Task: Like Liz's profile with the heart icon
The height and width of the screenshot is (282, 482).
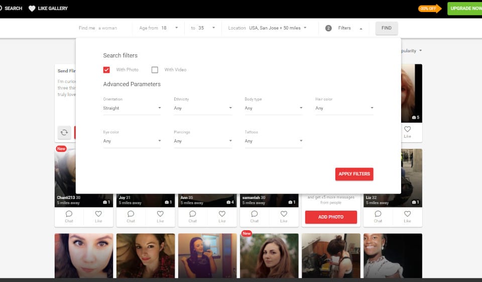Action: (x=407, y=214)
